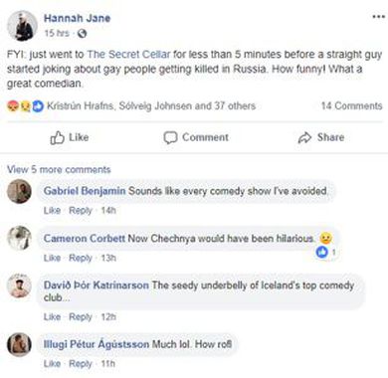388x378 pixels.
Task: Open Hannah Jane's profile picture
Action: (22, 26)
